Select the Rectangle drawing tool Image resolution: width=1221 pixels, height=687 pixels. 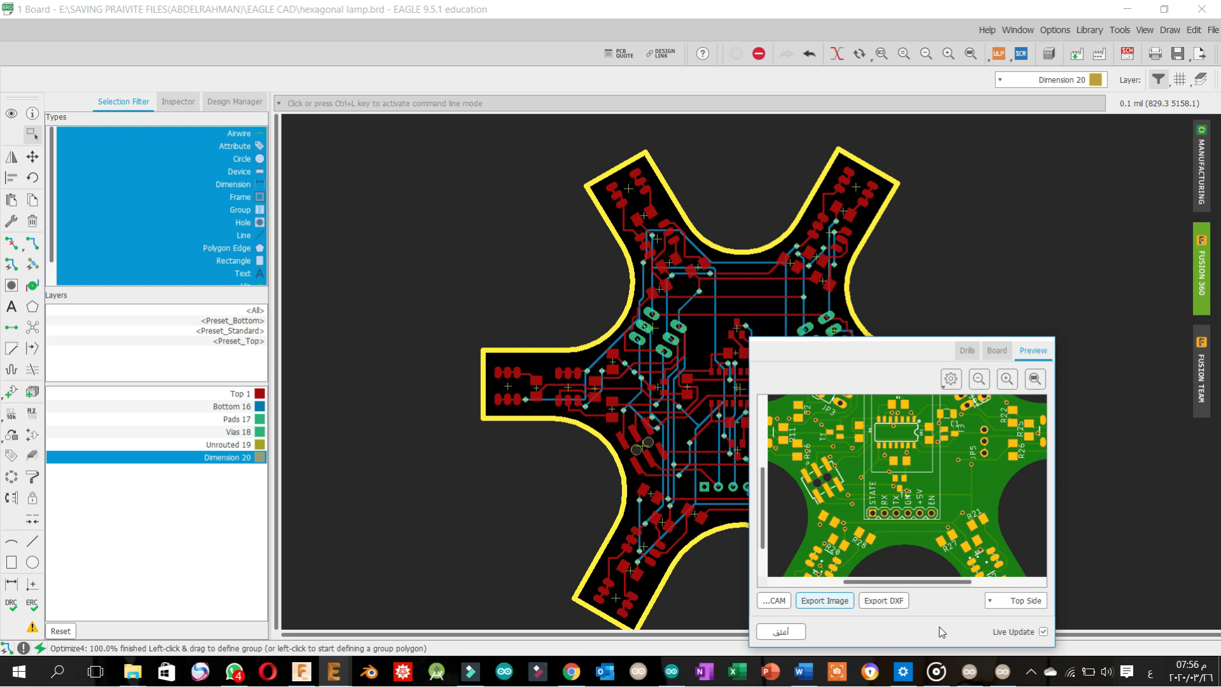[x=11, y=562]
